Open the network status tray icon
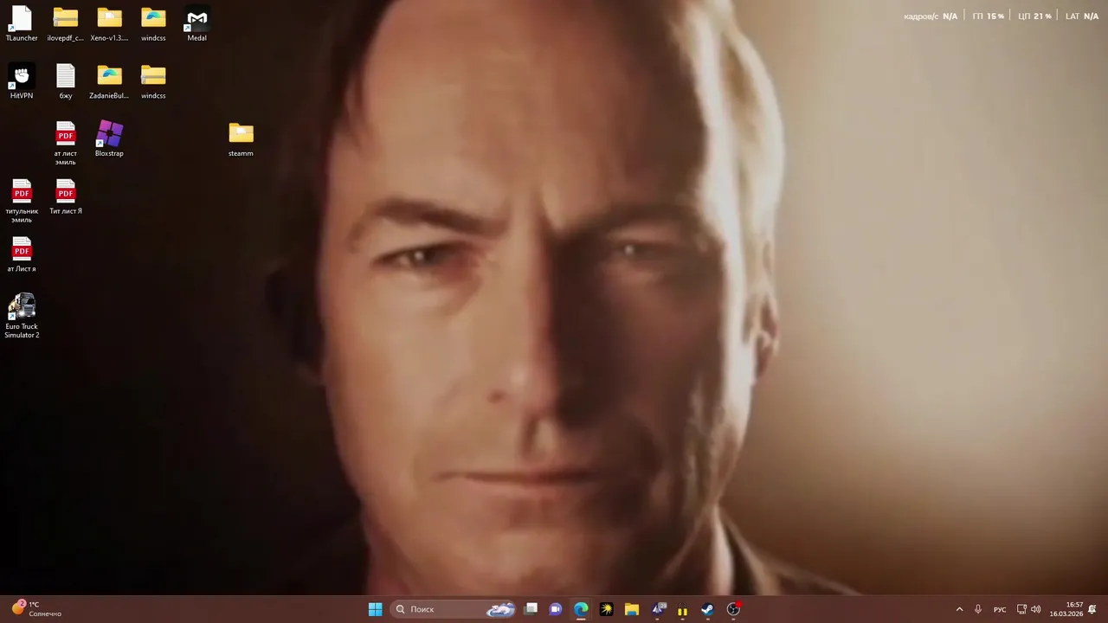This screenshot has width=1108, height=623. (x=1021, y=609)
